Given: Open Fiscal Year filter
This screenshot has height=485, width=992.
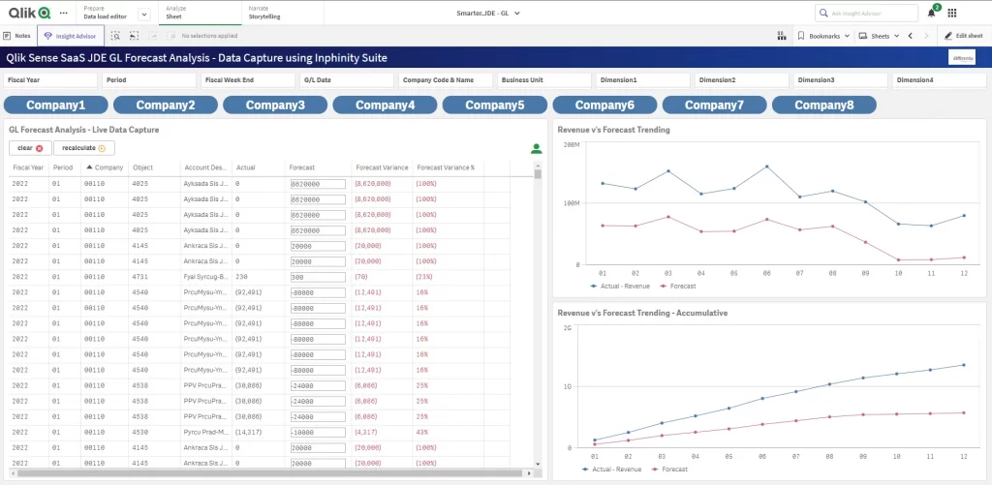Looking at the screenshot, I should click(50, 80).
